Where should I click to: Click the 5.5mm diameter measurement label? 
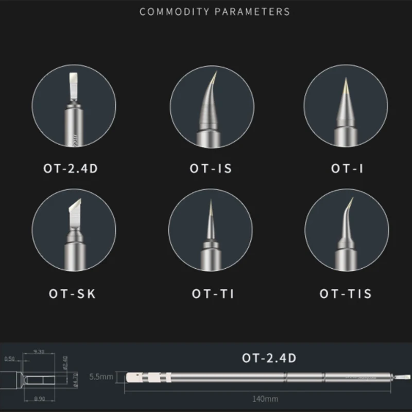coord(101,377)
